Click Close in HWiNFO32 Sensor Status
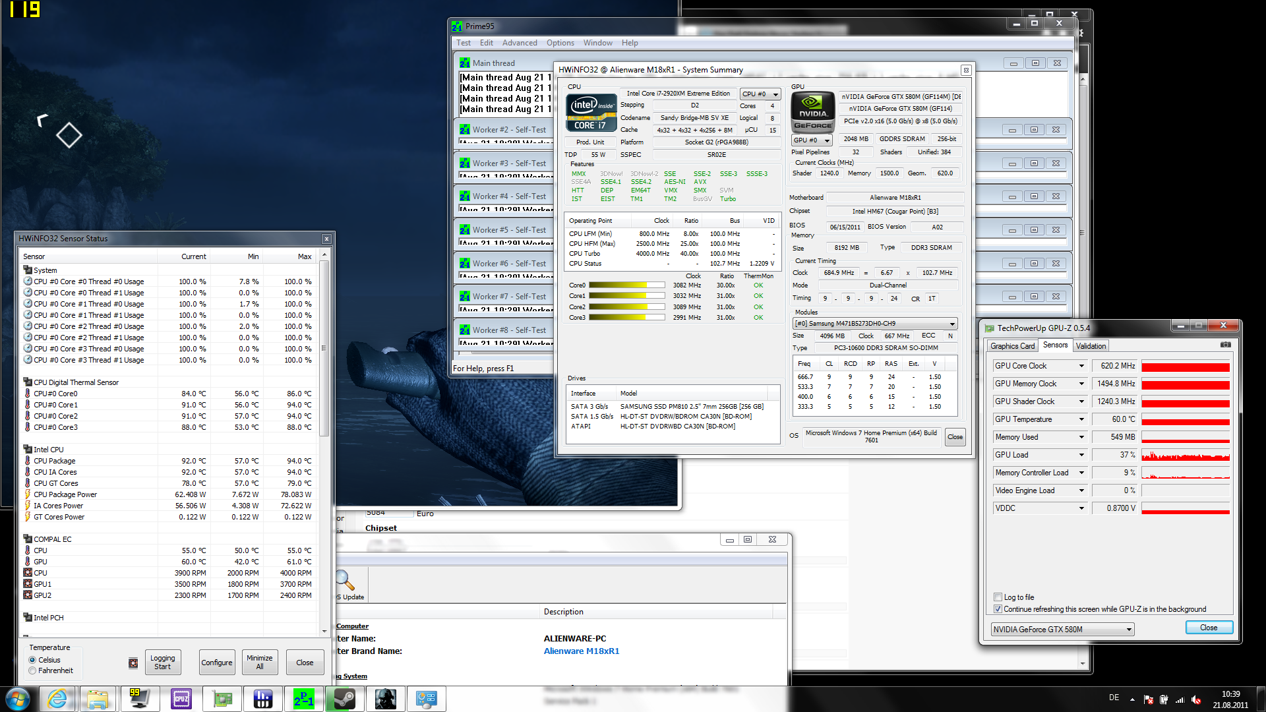Image resolution: width=1266 pixels, height=712 pixels. point(305,663)
